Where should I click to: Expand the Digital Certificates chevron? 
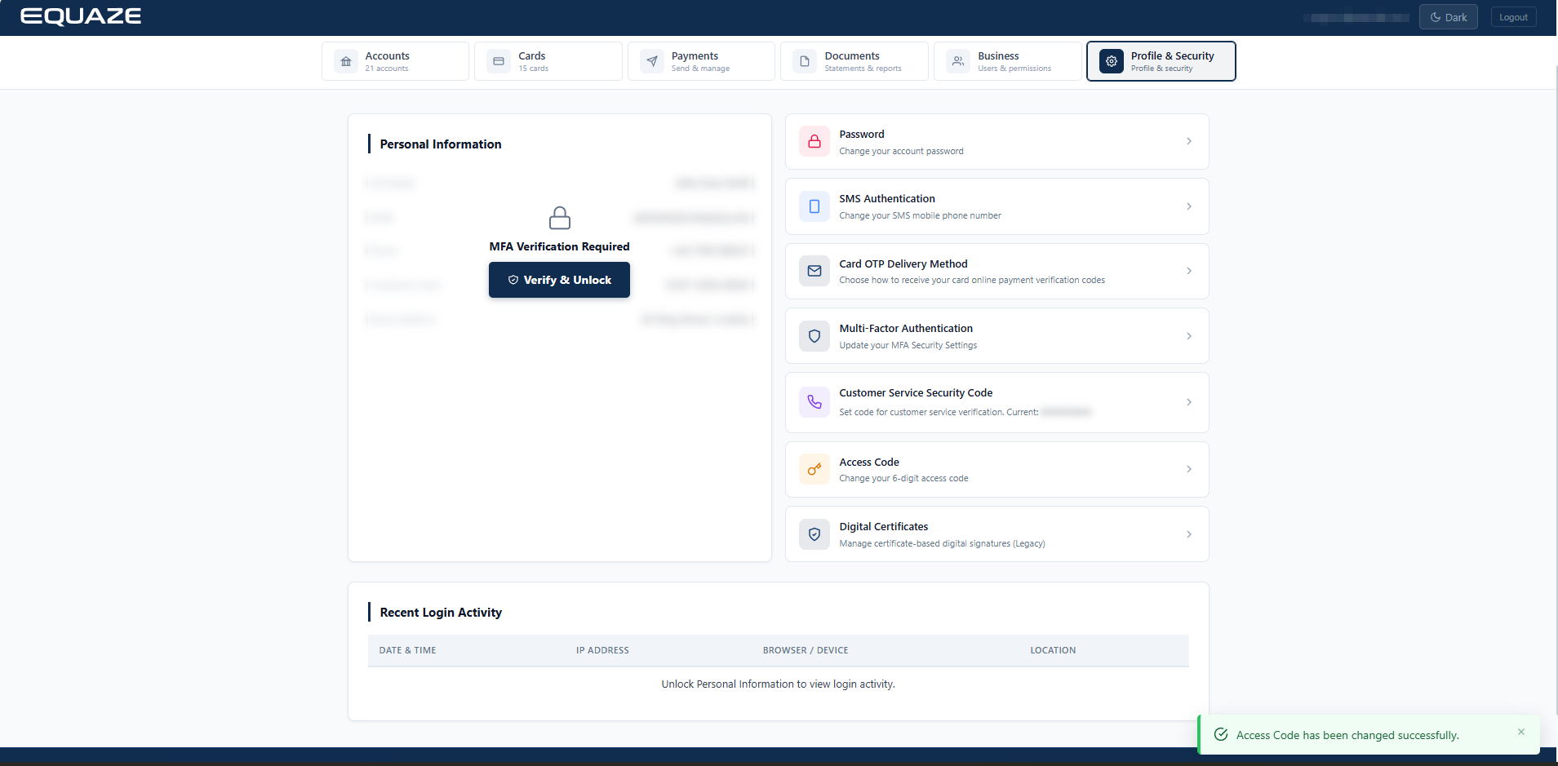click(x=1189, y=534)
